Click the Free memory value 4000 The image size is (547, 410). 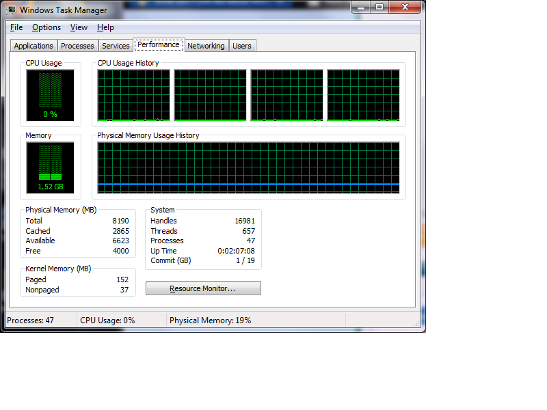pos(121,251)
